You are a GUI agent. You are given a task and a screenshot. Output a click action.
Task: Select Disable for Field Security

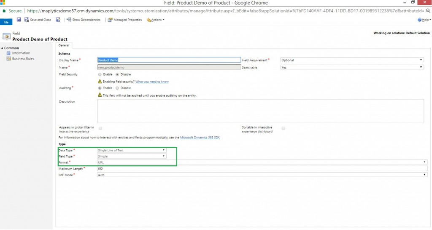[117, 74]
